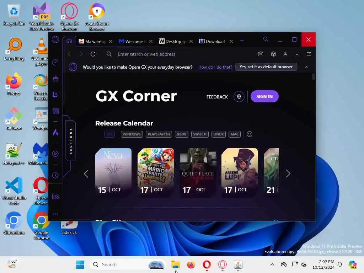Open sidebar three-dots setup menu

[55, 214]
